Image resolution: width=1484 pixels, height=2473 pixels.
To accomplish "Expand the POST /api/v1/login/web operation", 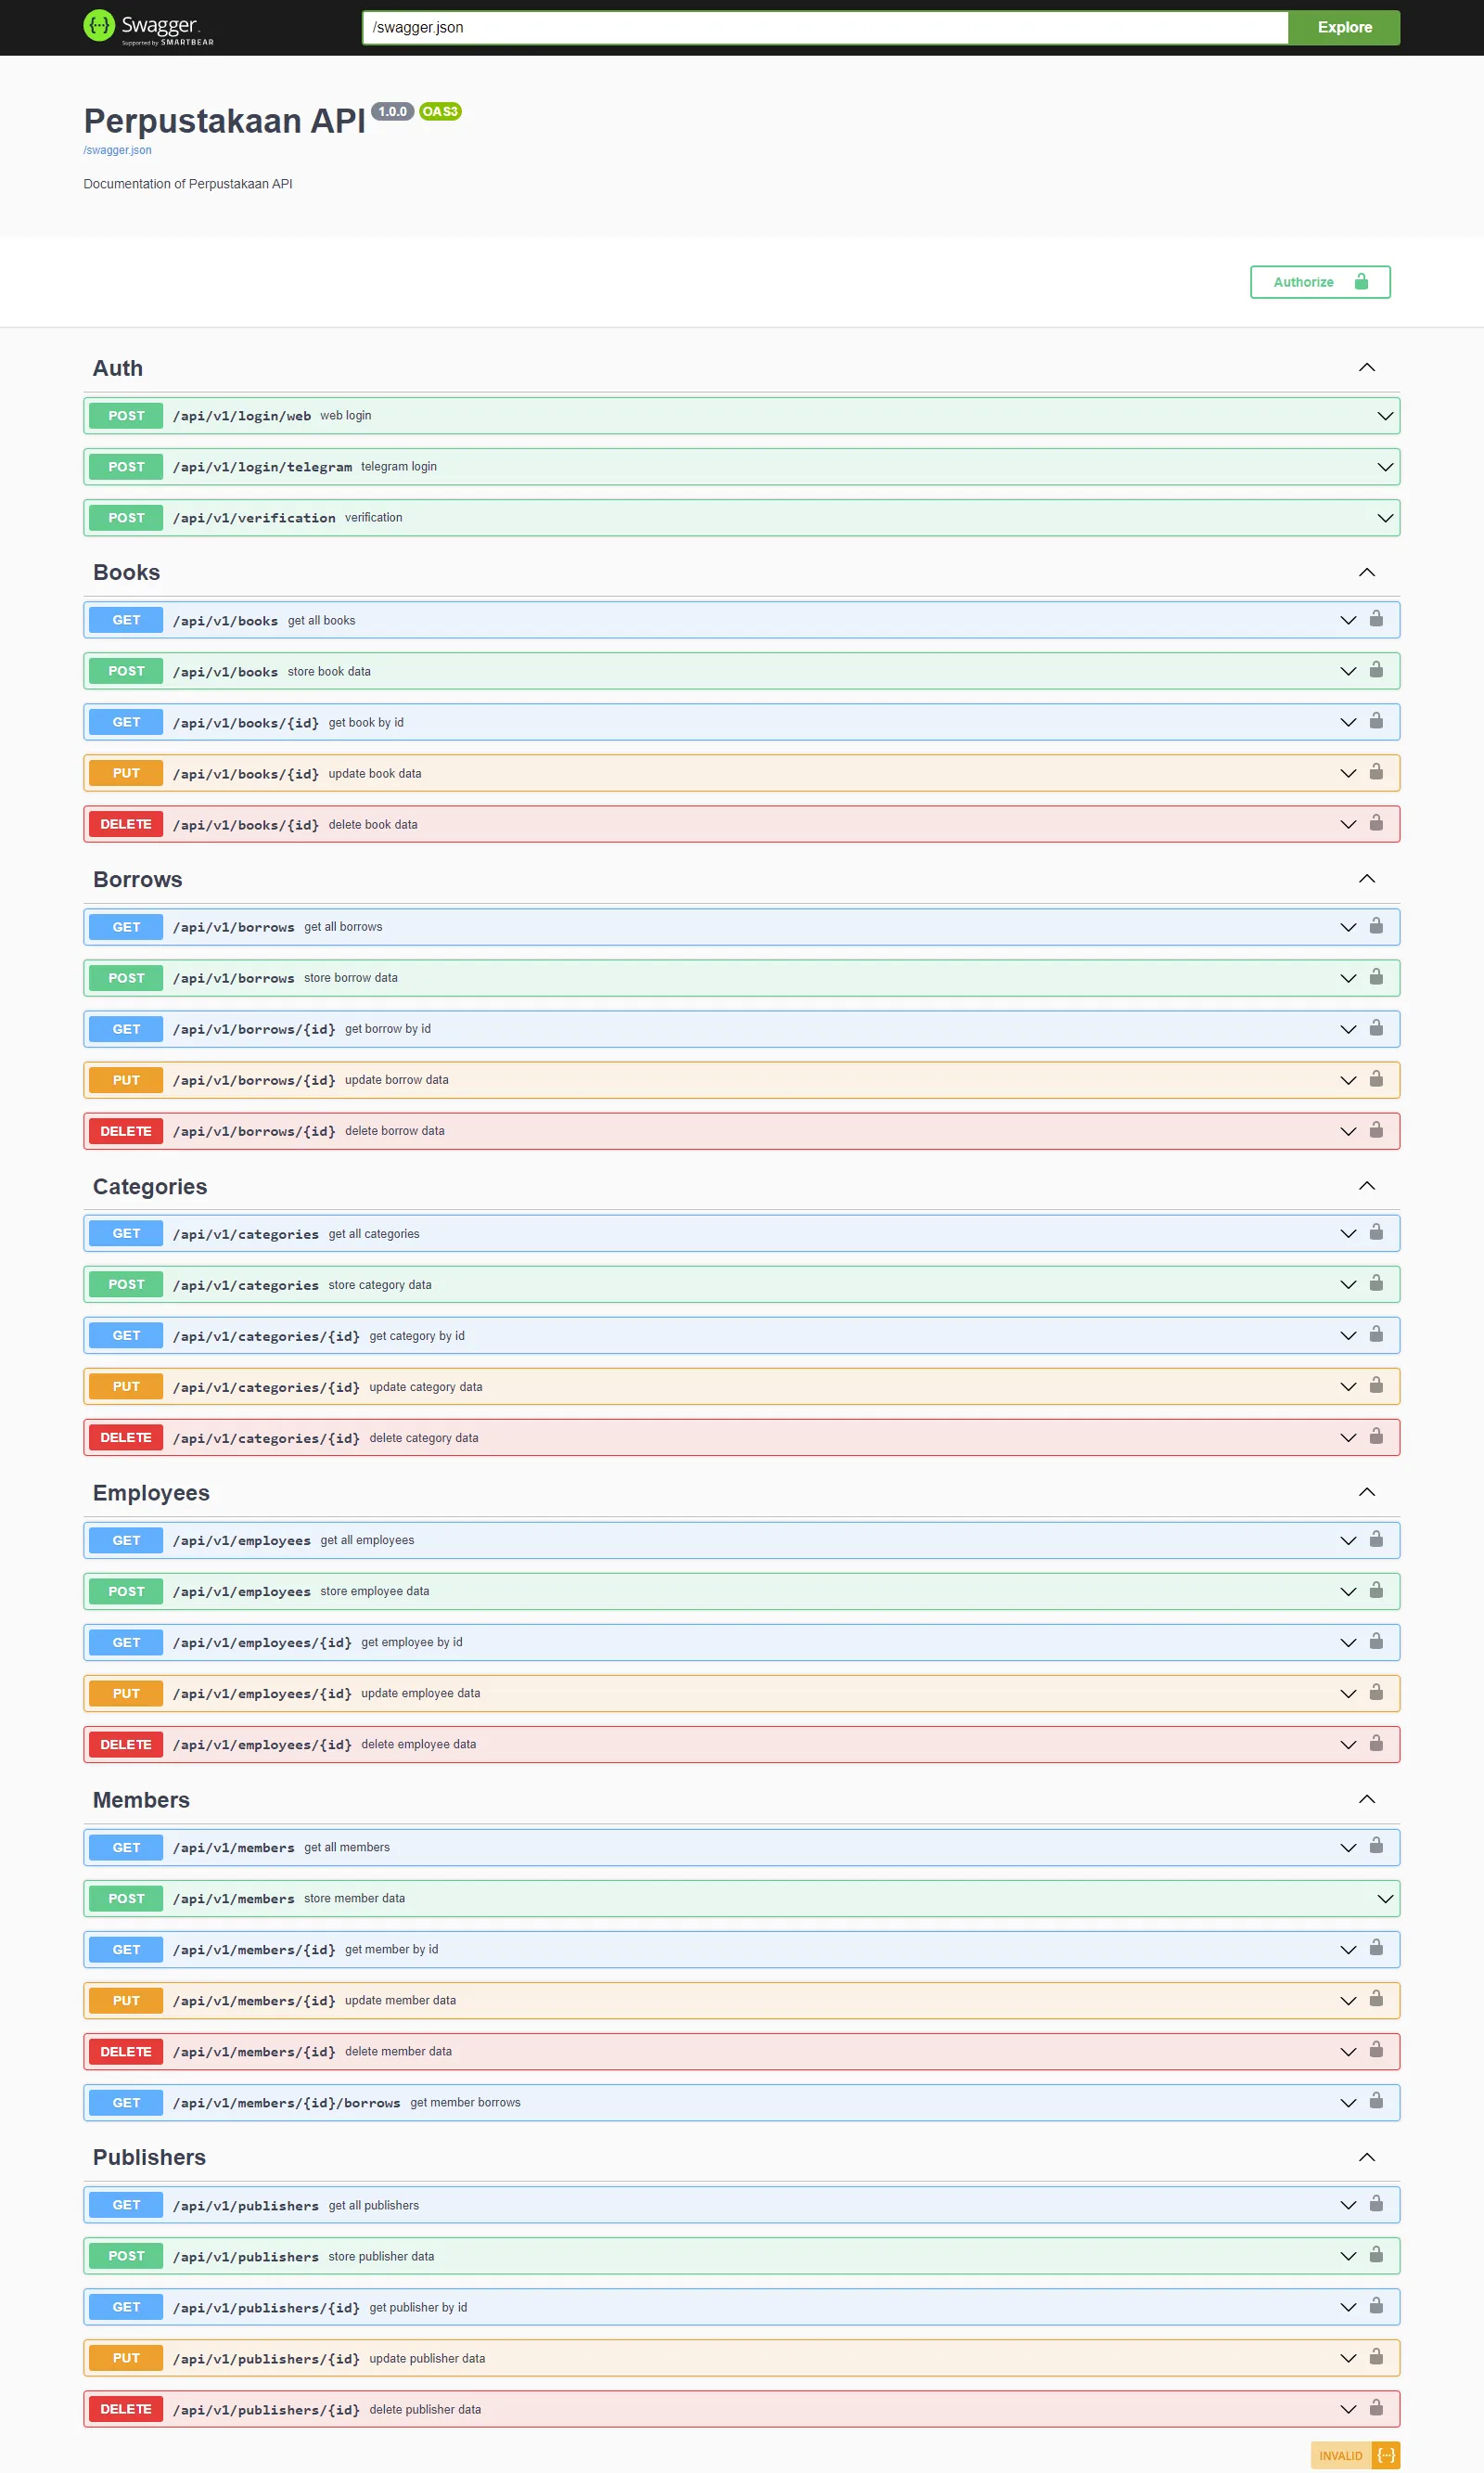I will point(1384,415).
